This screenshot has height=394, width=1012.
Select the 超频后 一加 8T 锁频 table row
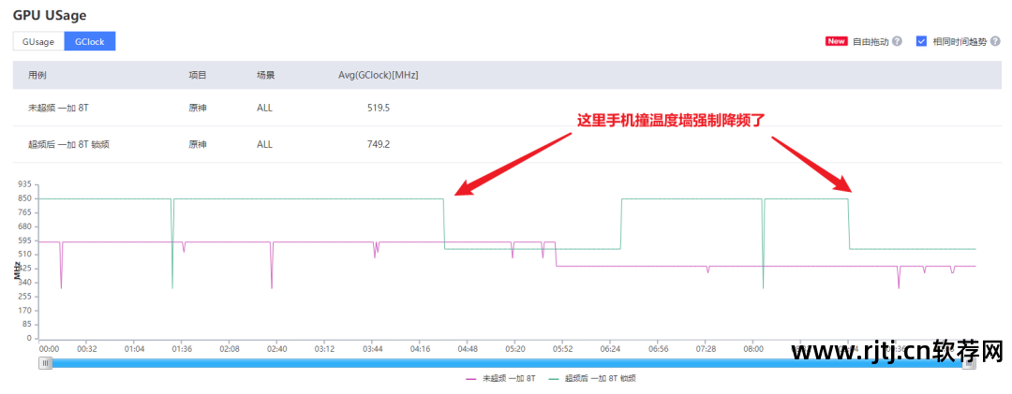[x=506, y=144]
